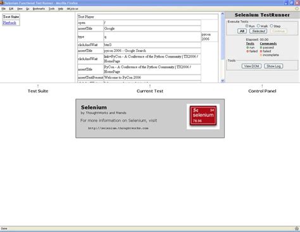The image size is (300, 232).
Task: Click the test frame scrollbar down arrow
Action: pos(222,80)
